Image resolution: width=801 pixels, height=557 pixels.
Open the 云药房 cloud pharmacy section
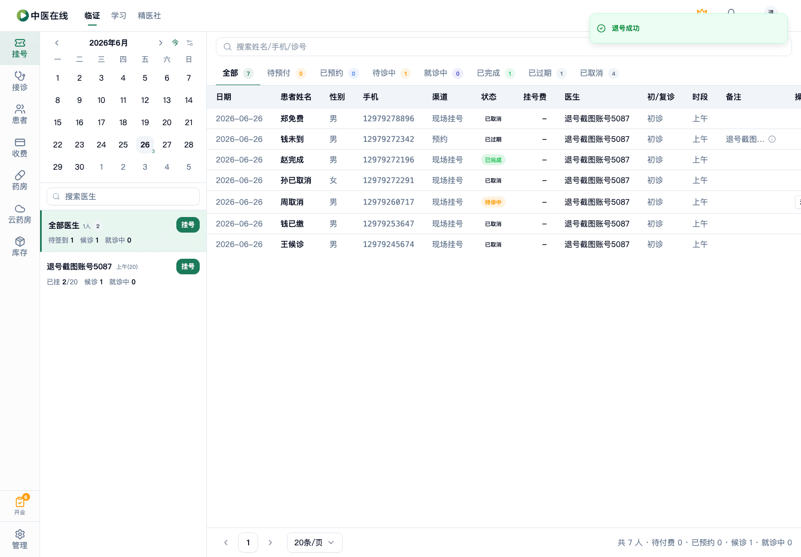coord(19,214)
